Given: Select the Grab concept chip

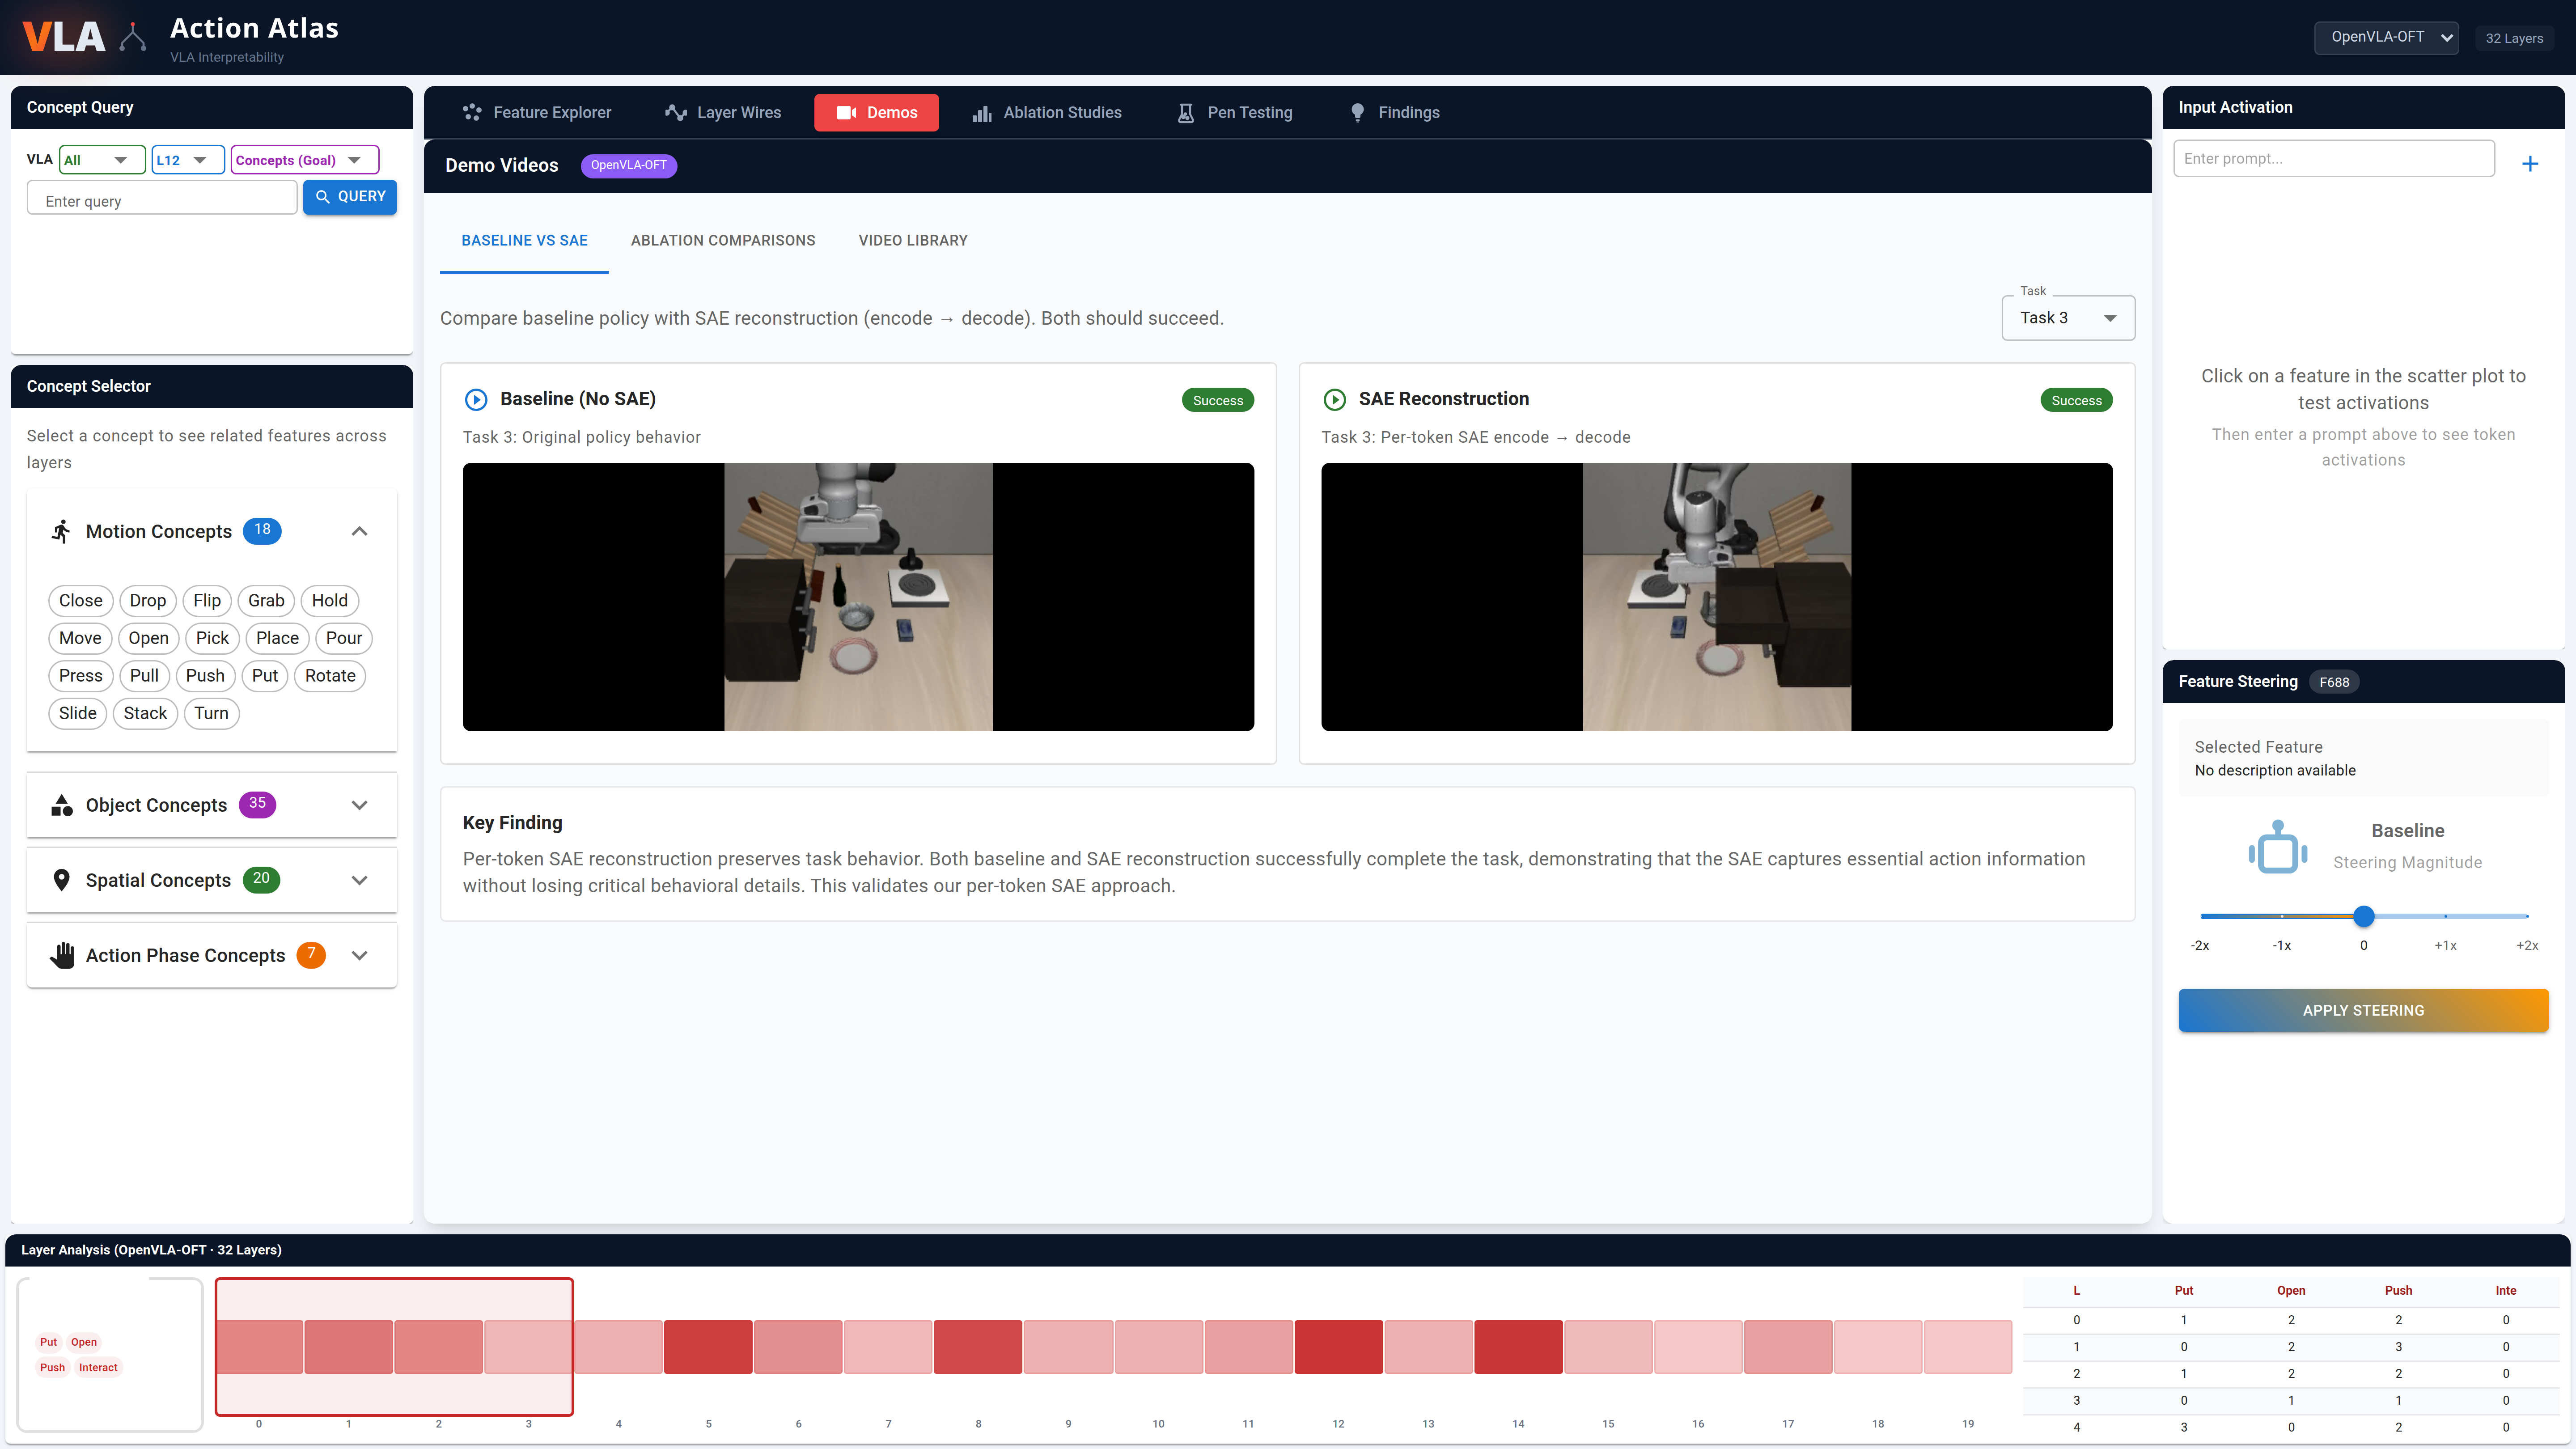Looking at the screenshot, I should [265, 600].
